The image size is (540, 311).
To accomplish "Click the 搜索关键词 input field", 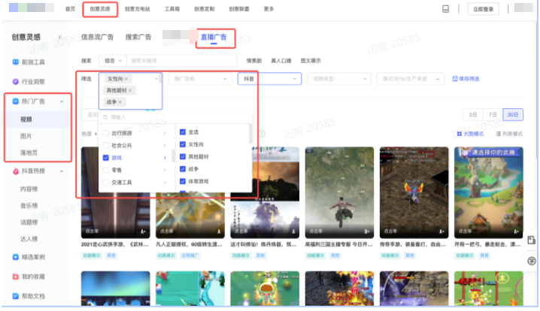I will coord(181,61).
